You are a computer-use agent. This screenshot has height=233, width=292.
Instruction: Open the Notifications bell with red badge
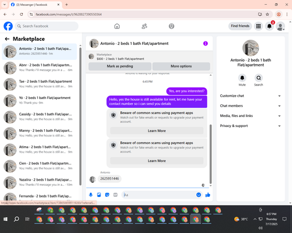click(269, 26)
